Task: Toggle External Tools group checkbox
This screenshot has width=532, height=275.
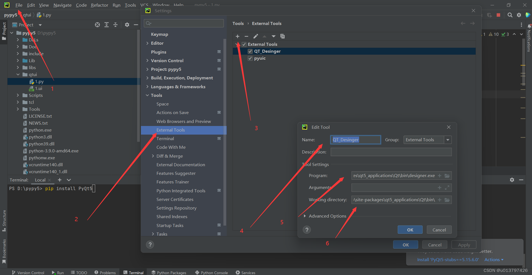Action: coord(244,44)
